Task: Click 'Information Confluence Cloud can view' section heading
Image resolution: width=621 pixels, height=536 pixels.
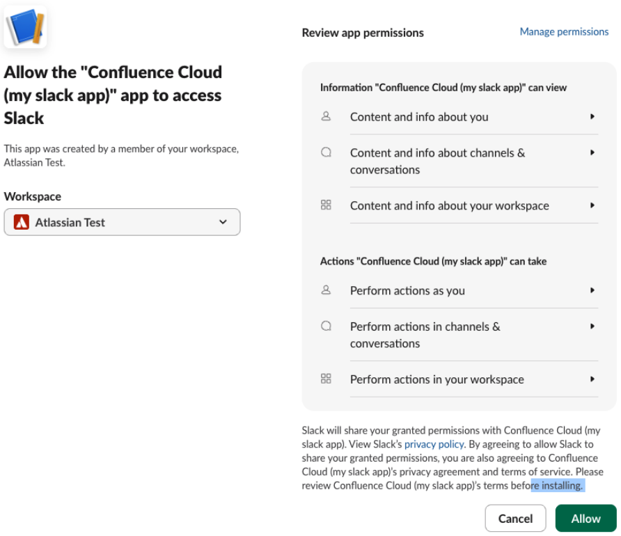Action: [x=443, y=88]
